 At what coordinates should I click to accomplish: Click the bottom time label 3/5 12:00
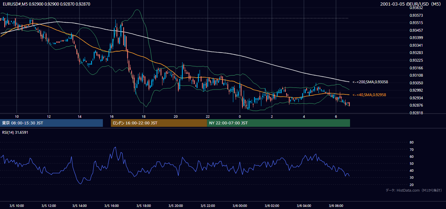tap(48, 206)
